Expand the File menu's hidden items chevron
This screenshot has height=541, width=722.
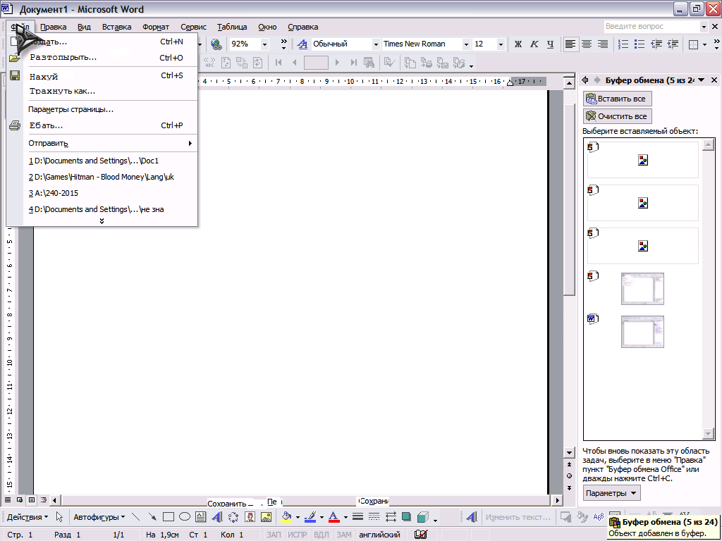pos(102,221)
